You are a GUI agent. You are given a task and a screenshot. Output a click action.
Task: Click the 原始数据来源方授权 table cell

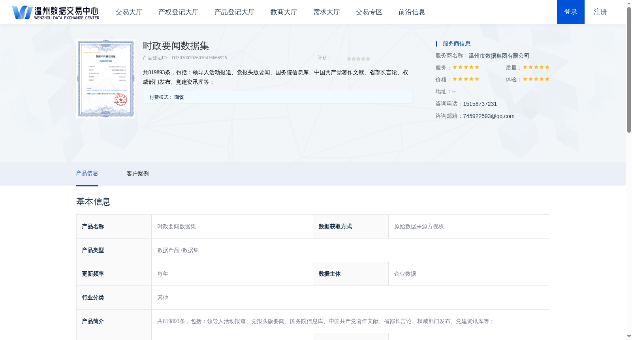tap(469, 227)
